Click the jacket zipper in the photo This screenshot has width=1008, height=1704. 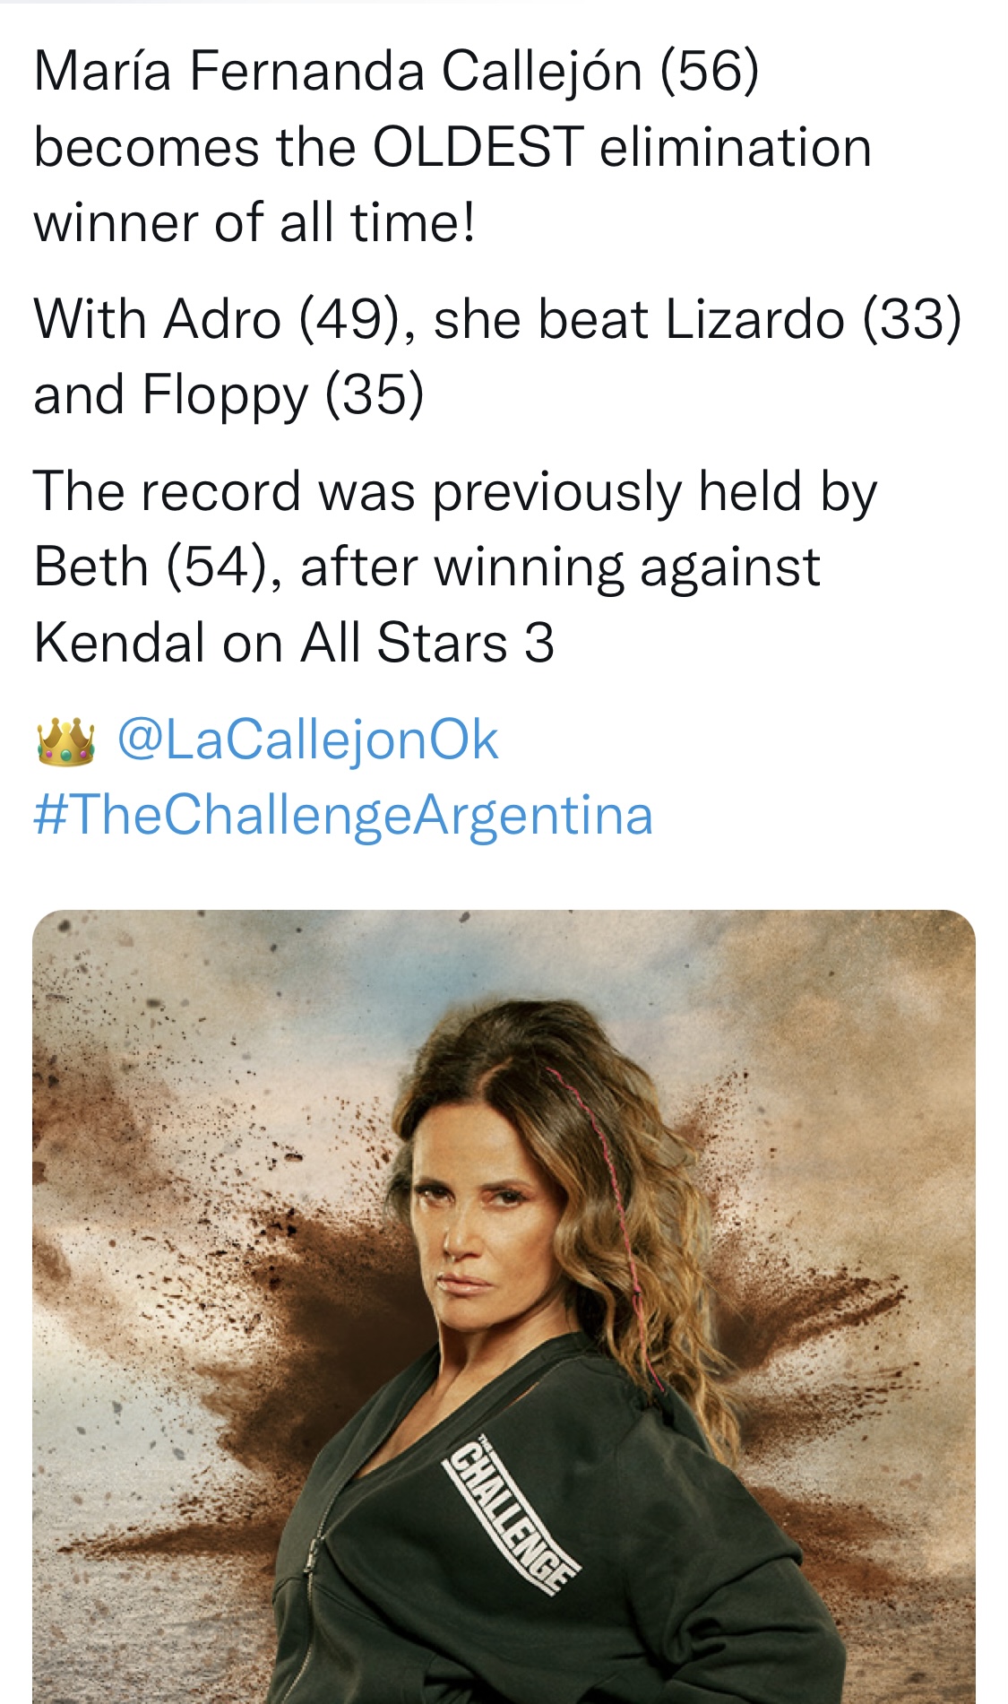click(309, 1578)
